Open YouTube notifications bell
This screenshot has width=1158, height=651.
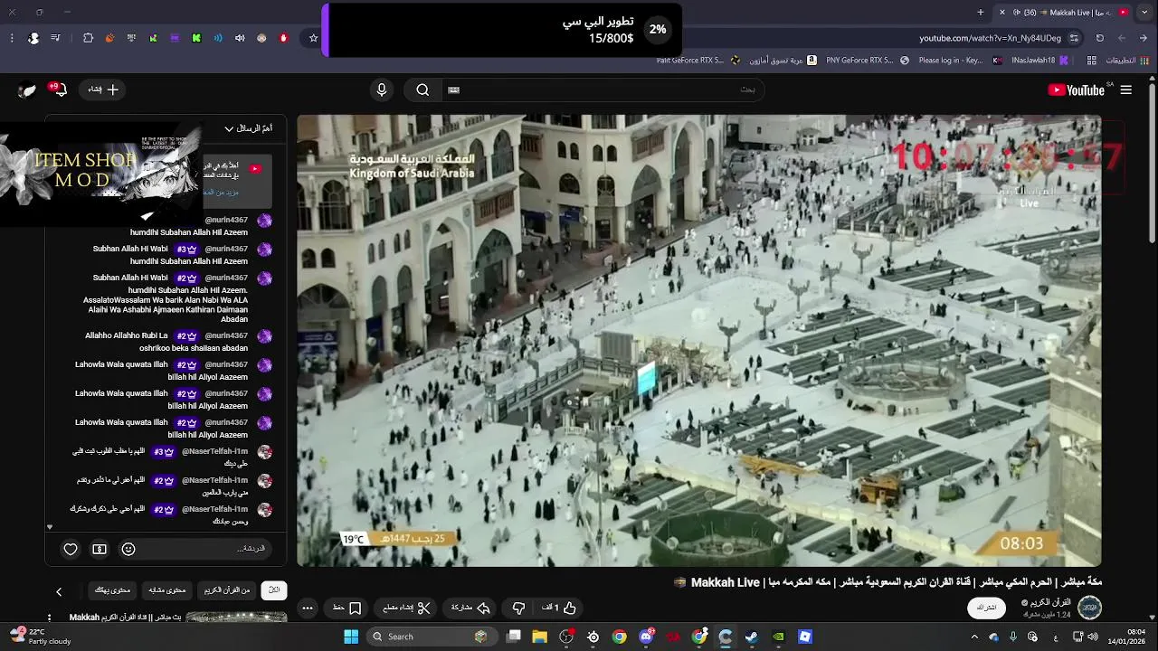click(60, 90)
